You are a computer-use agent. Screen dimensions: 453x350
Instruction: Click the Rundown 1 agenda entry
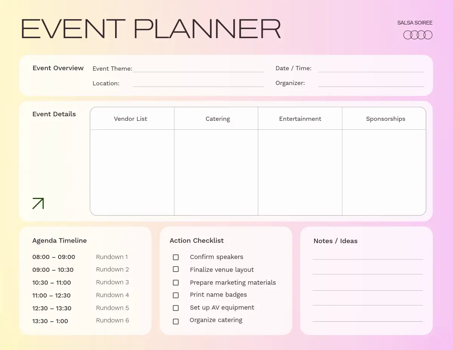(x=112, y=257)
